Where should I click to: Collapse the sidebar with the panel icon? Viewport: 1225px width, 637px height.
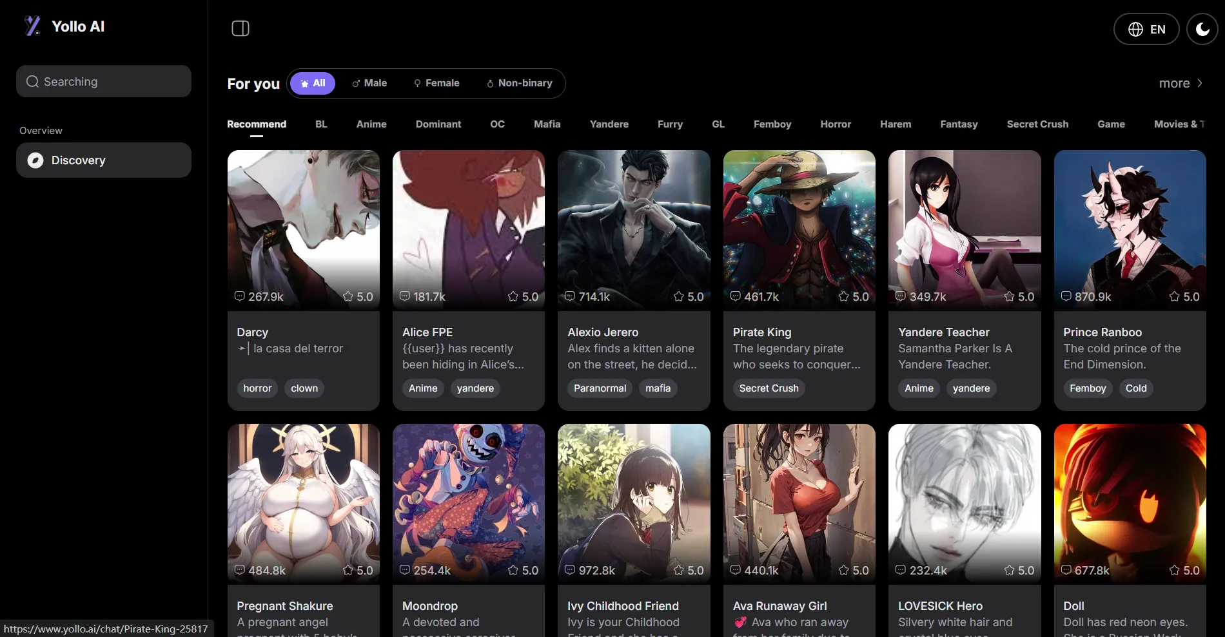(x=240, y=28)
